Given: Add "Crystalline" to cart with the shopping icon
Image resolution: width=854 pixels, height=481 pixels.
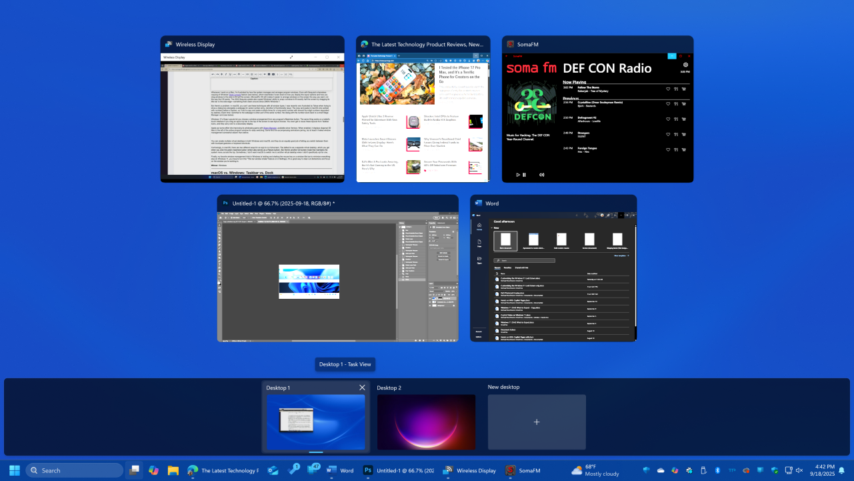Looking at the screenshot, I should (683, 104).
